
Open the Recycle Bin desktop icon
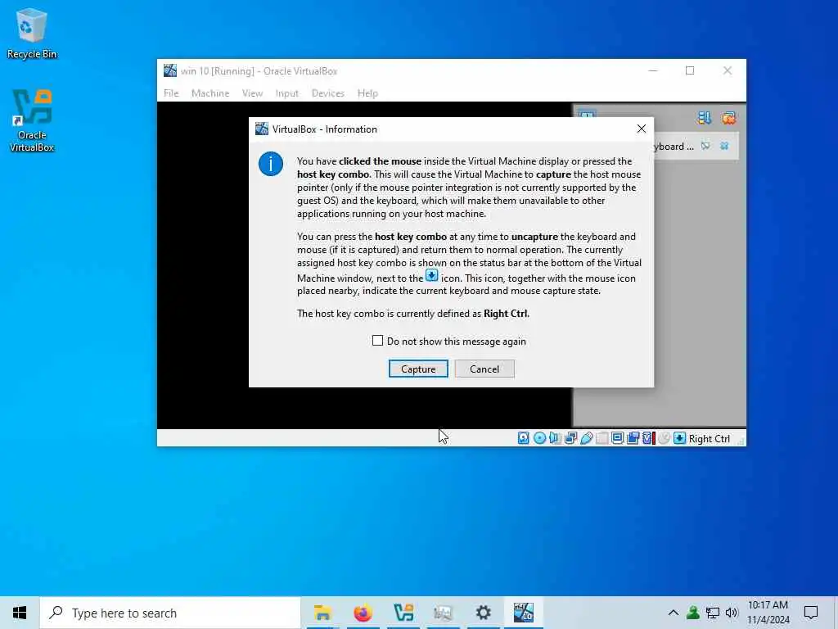32,34
